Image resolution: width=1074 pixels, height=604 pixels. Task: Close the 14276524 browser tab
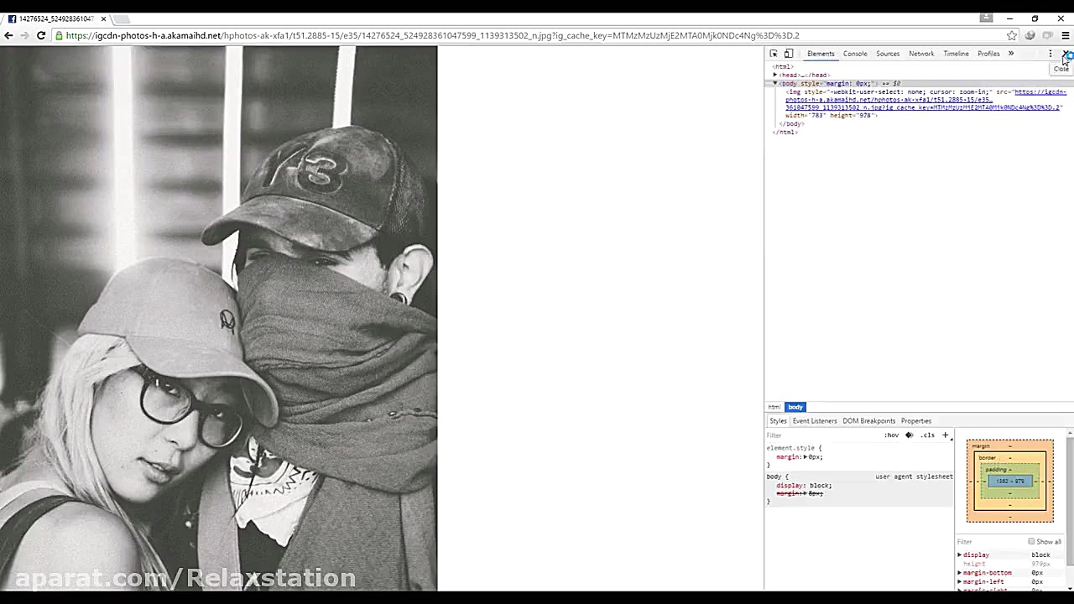[x=103, y=18]
